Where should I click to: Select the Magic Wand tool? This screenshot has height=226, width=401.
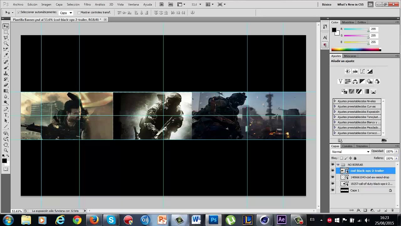(6, 44)
